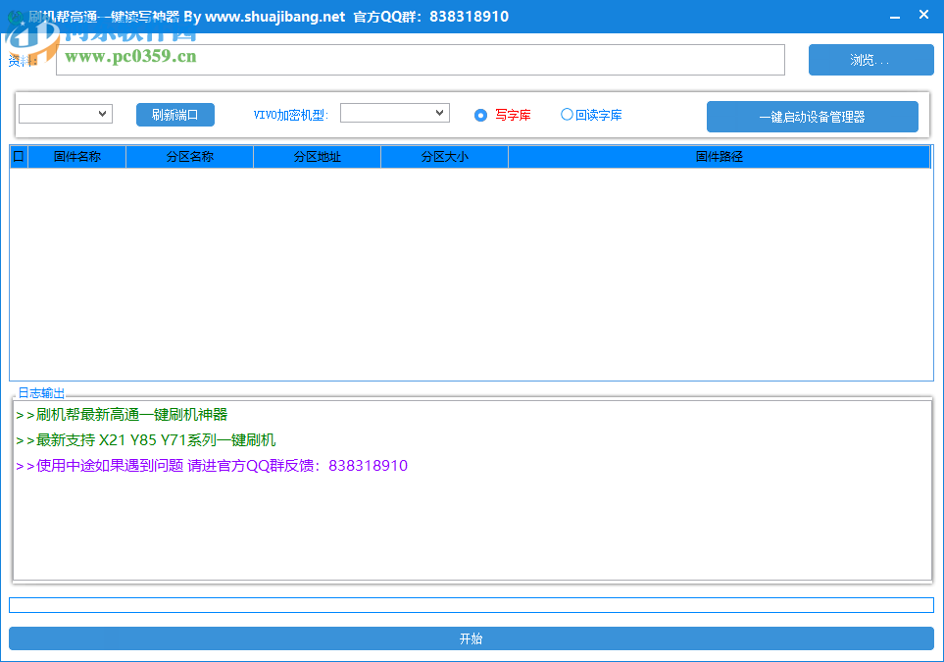Toggle the select-all checkbox in table header
The image size is (944, 662).
18,156
